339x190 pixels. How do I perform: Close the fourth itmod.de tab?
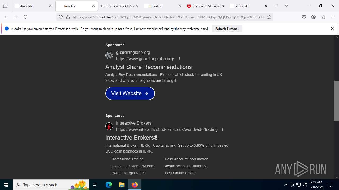180,6
